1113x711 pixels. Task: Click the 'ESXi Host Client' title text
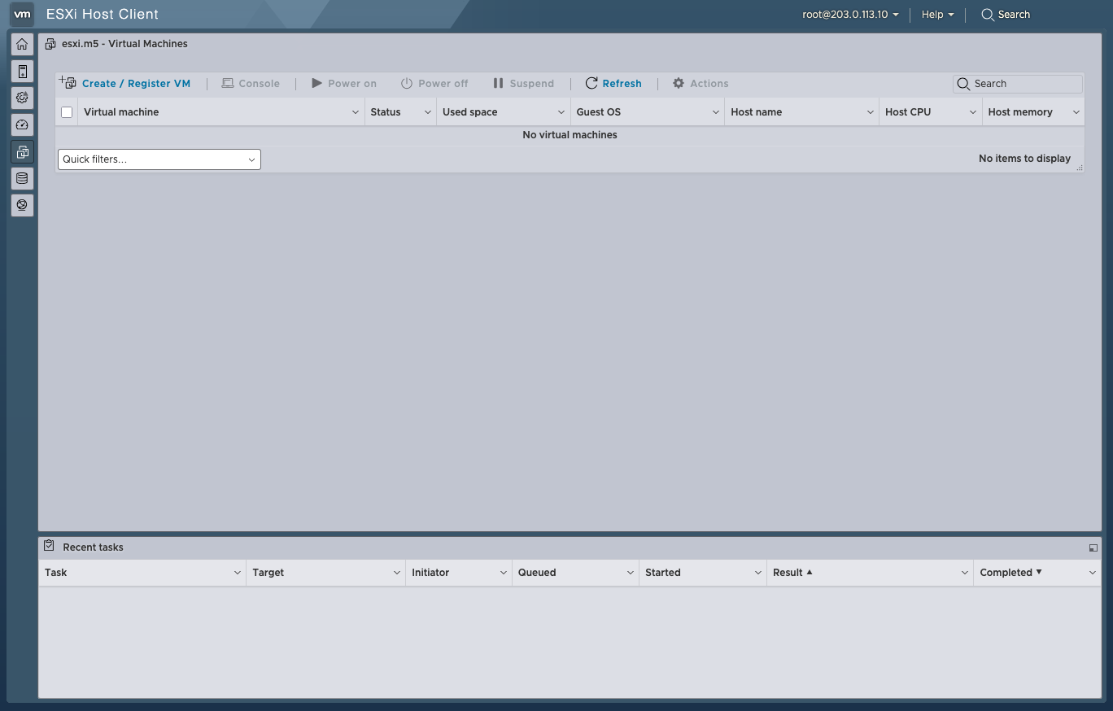pos(103,15)
